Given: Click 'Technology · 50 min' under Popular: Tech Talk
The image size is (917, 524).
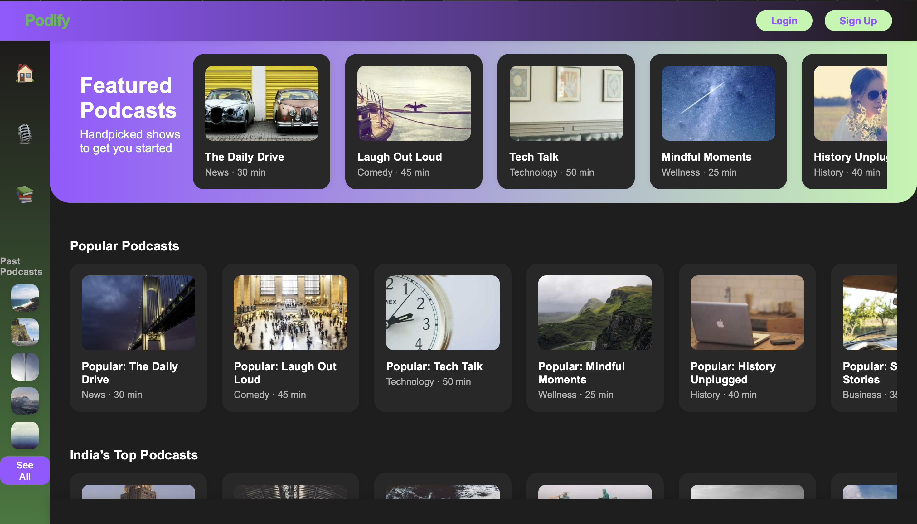Looking at the screenshot, I should point(428,382).
